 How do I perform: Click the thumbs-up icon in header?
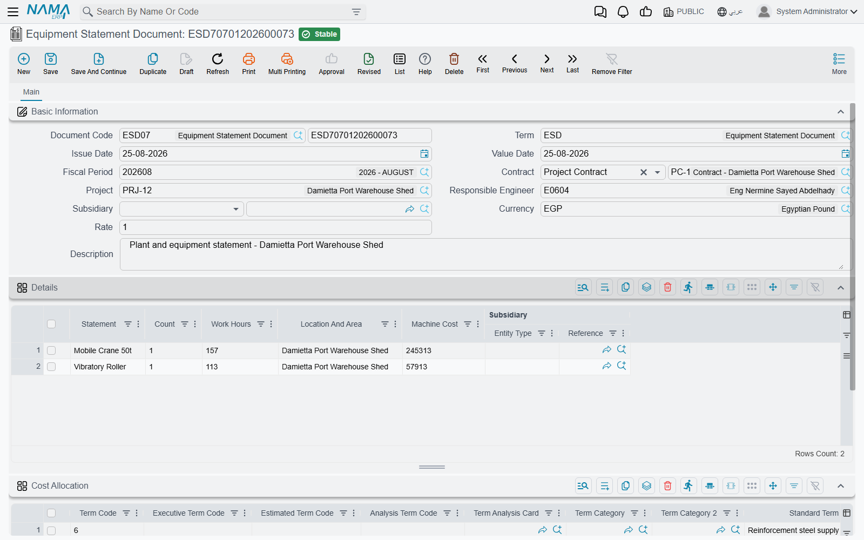pyautogui.click(x=646, y=12)
